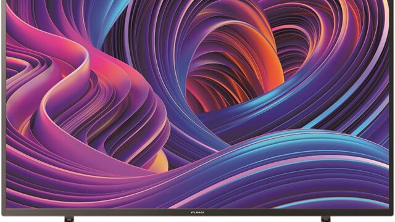Screen dimensions: 395x222
Task: Click the FUNAI logo on the bezel
Action: pos(197,213)
